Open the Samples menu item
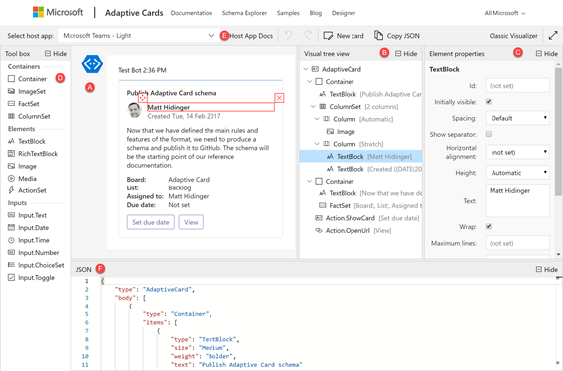This screenshot has height=371, width=563. (288, 13)
